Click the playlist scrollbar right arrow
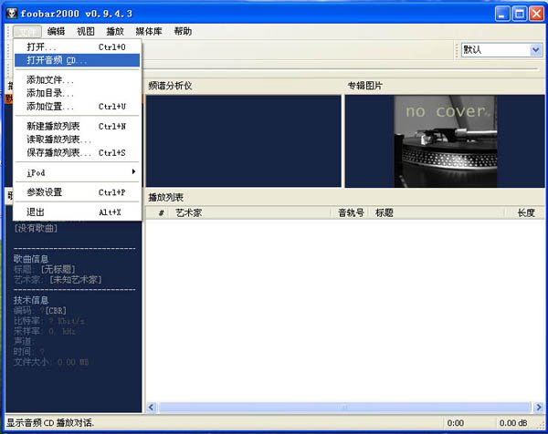 (x=538, y=408)
